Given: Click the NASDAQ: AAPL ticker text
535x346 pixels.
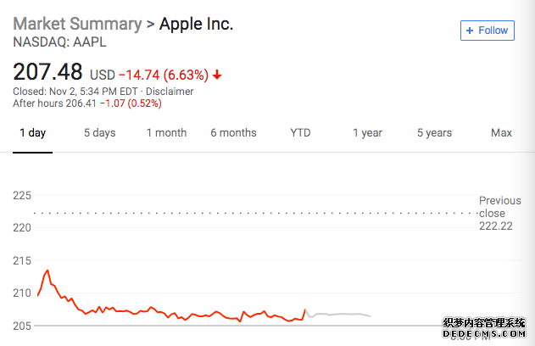Looking at the screenshot, I should pyautogui.click(x=59, y=42).
